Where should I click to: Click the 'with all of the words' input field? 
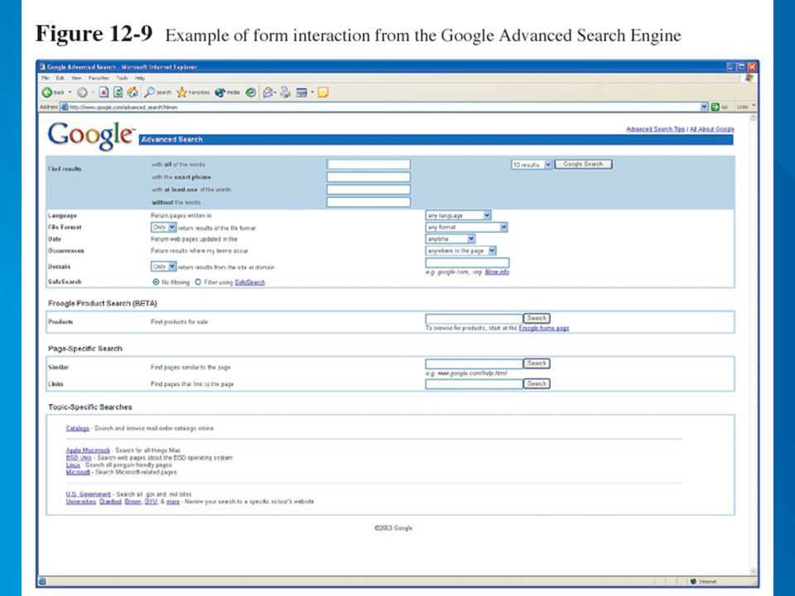[x=369, y=164]
